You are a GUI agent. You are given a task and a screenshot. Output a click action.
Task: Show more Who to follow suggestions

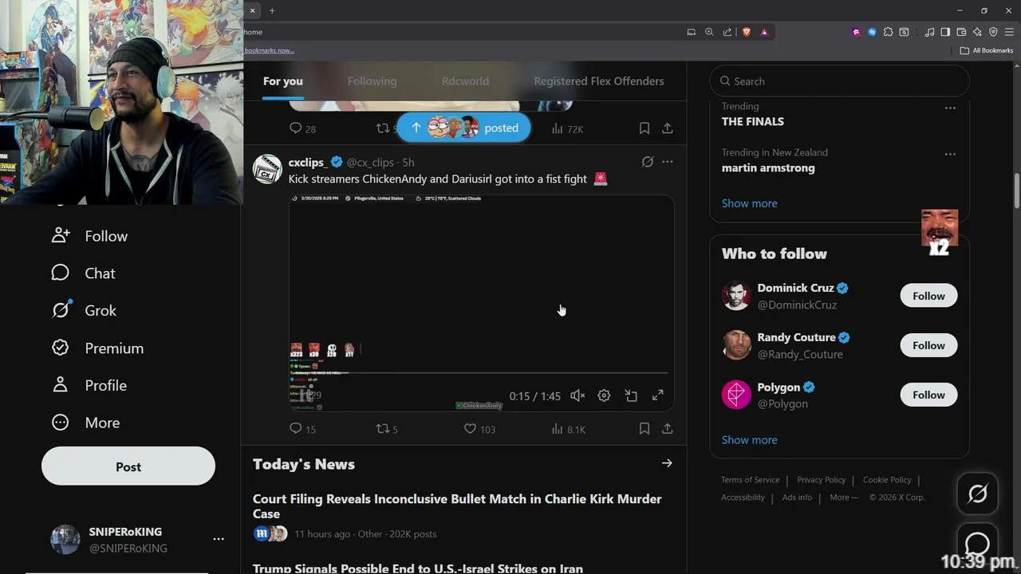(749, 440)
